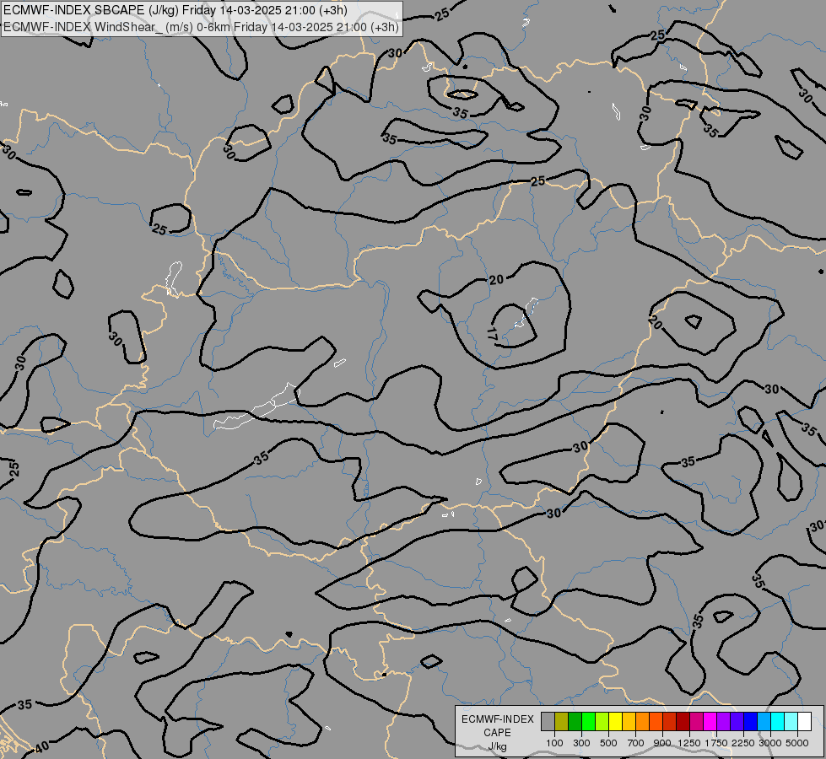Select the legend value 5000
This screenshot has width=826, height=759.
(x=797, y=743)
